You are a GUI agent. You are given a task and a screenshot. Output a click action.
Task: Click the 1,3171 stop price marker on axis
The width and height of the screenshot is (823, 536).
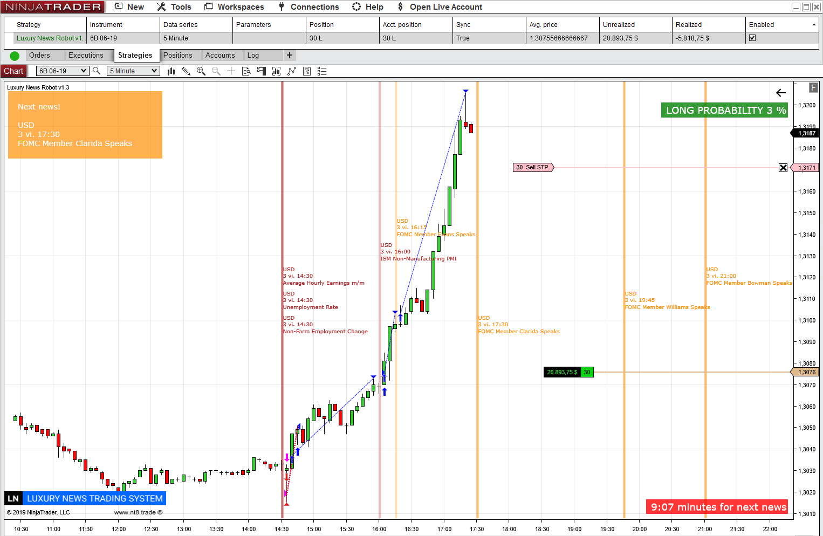pyautogui.click(x=806, y=168)
